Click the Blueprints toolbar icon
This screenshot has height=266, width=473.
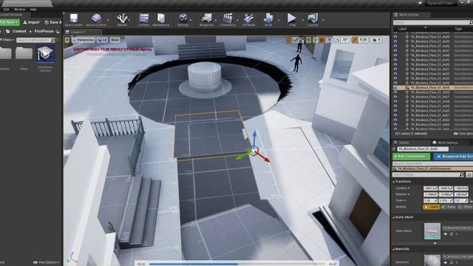(207, 20)
